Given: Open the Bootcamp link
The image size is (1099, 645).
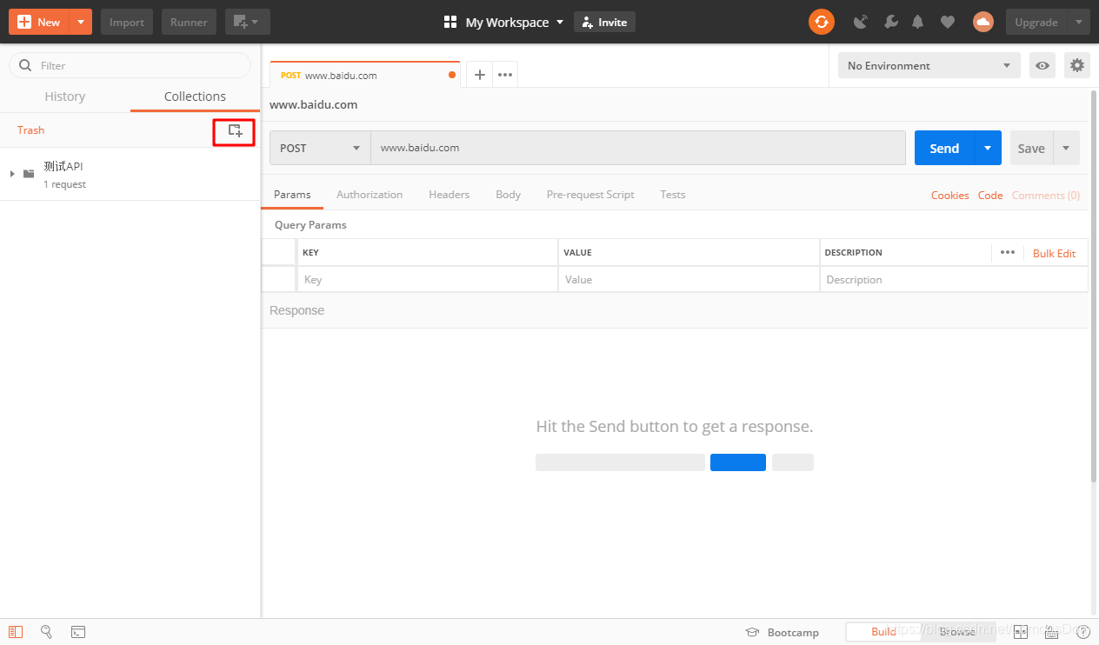Looking at the screenshot, I should (x=783, y=632).
